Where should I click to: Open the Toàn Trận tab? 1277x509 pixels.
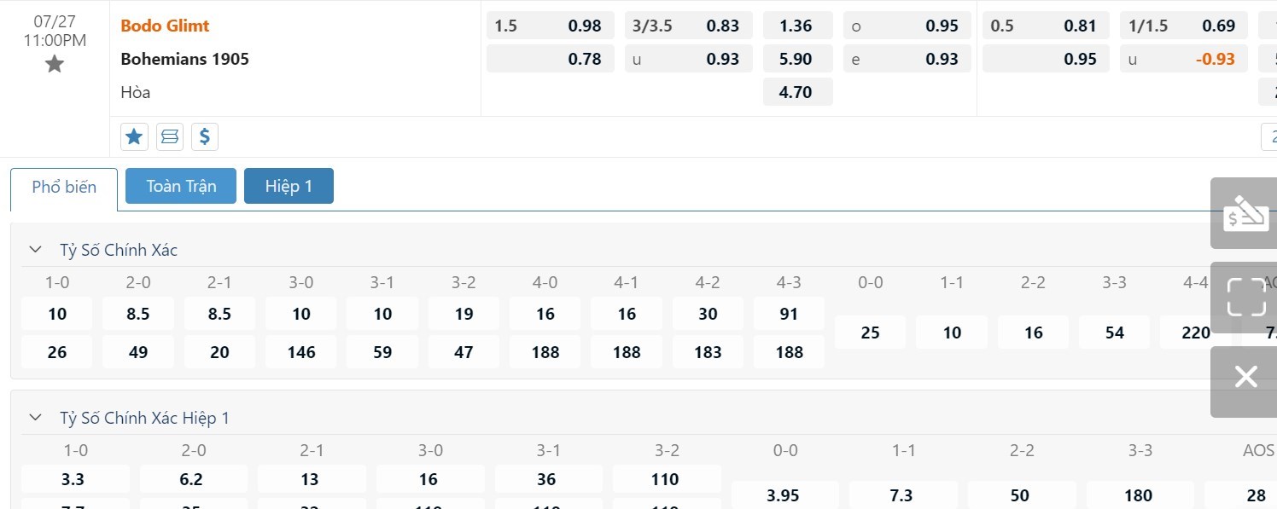181,186
